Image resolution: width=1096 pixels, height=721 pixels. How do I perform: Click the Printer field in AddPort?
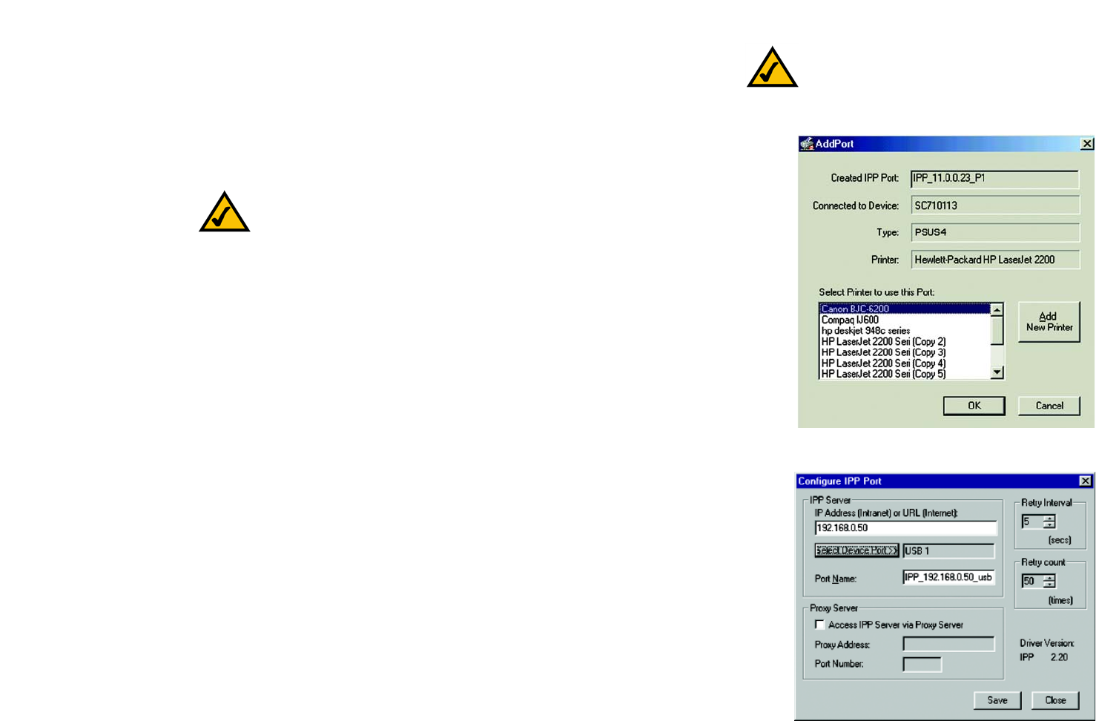994,260
